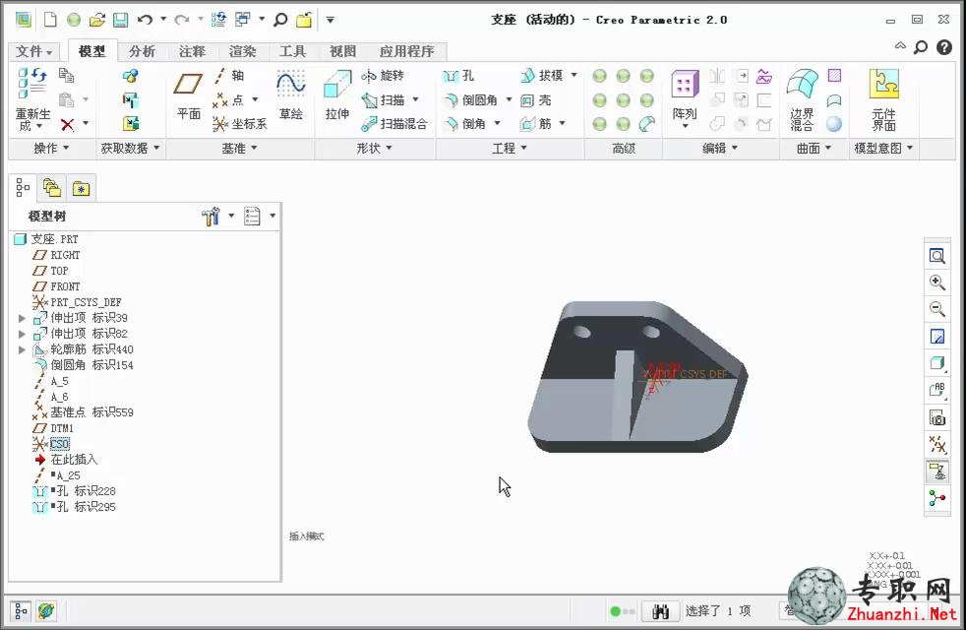Click the Chamfer (倒角) button
This screenshot has width=966, height=630.
465,124
